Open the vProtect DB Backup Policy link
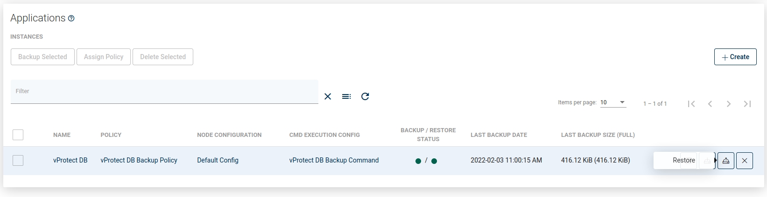This screenshot has width=767, height=197. (139, 160)
